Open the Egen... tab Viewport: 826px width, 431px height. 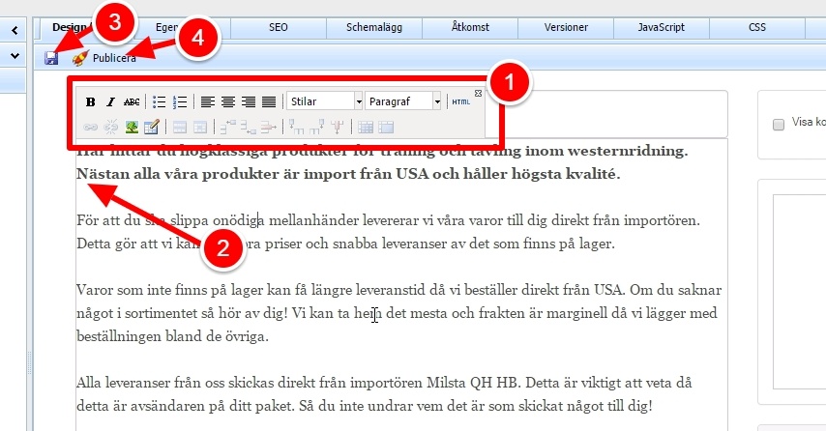point(182,27)
